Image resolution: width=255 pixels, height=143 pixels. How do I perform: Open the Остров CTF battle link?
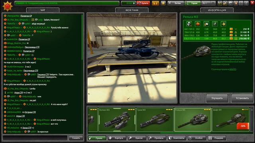coord(30,112)
